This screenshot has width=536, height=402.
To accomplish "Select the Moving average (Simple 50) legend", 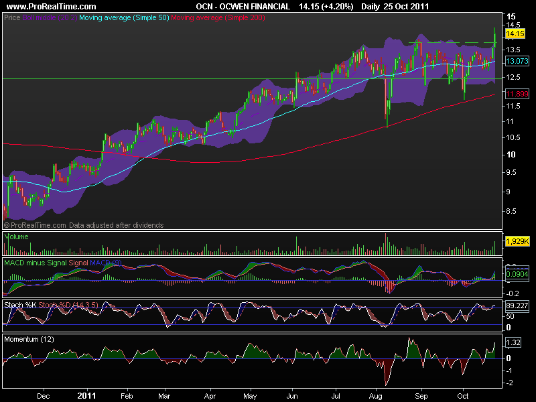I will point(124,17).
